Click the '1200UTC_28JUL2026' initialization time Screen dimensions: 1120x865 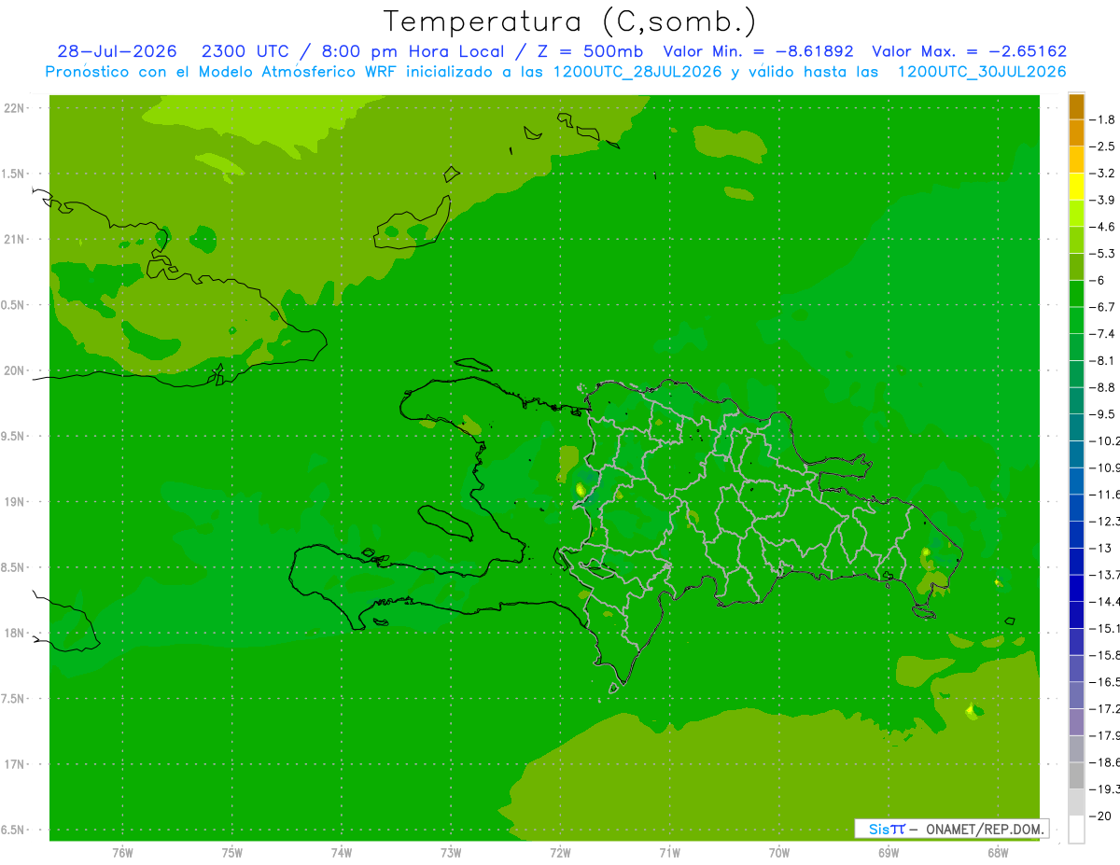(x=637, y=72)
